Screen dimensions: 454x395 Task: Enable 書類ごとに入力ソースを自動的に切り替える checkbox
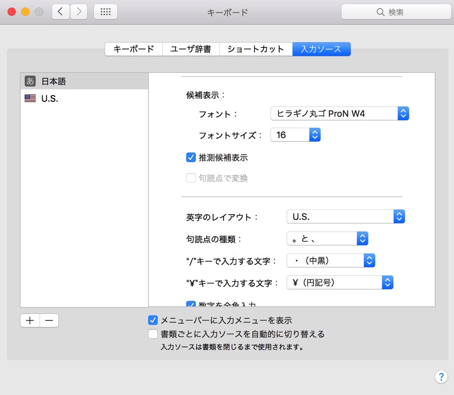click(x=153, y=334)
